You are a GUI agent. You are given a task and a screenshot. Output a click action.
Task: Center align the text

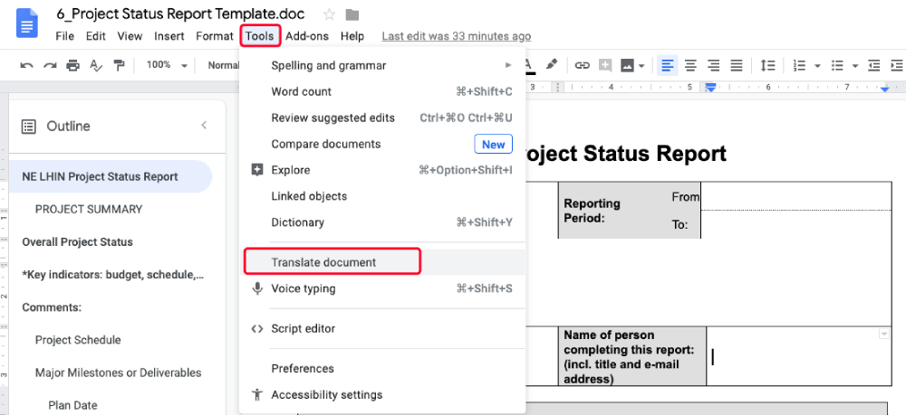click(x=690, y=65)
